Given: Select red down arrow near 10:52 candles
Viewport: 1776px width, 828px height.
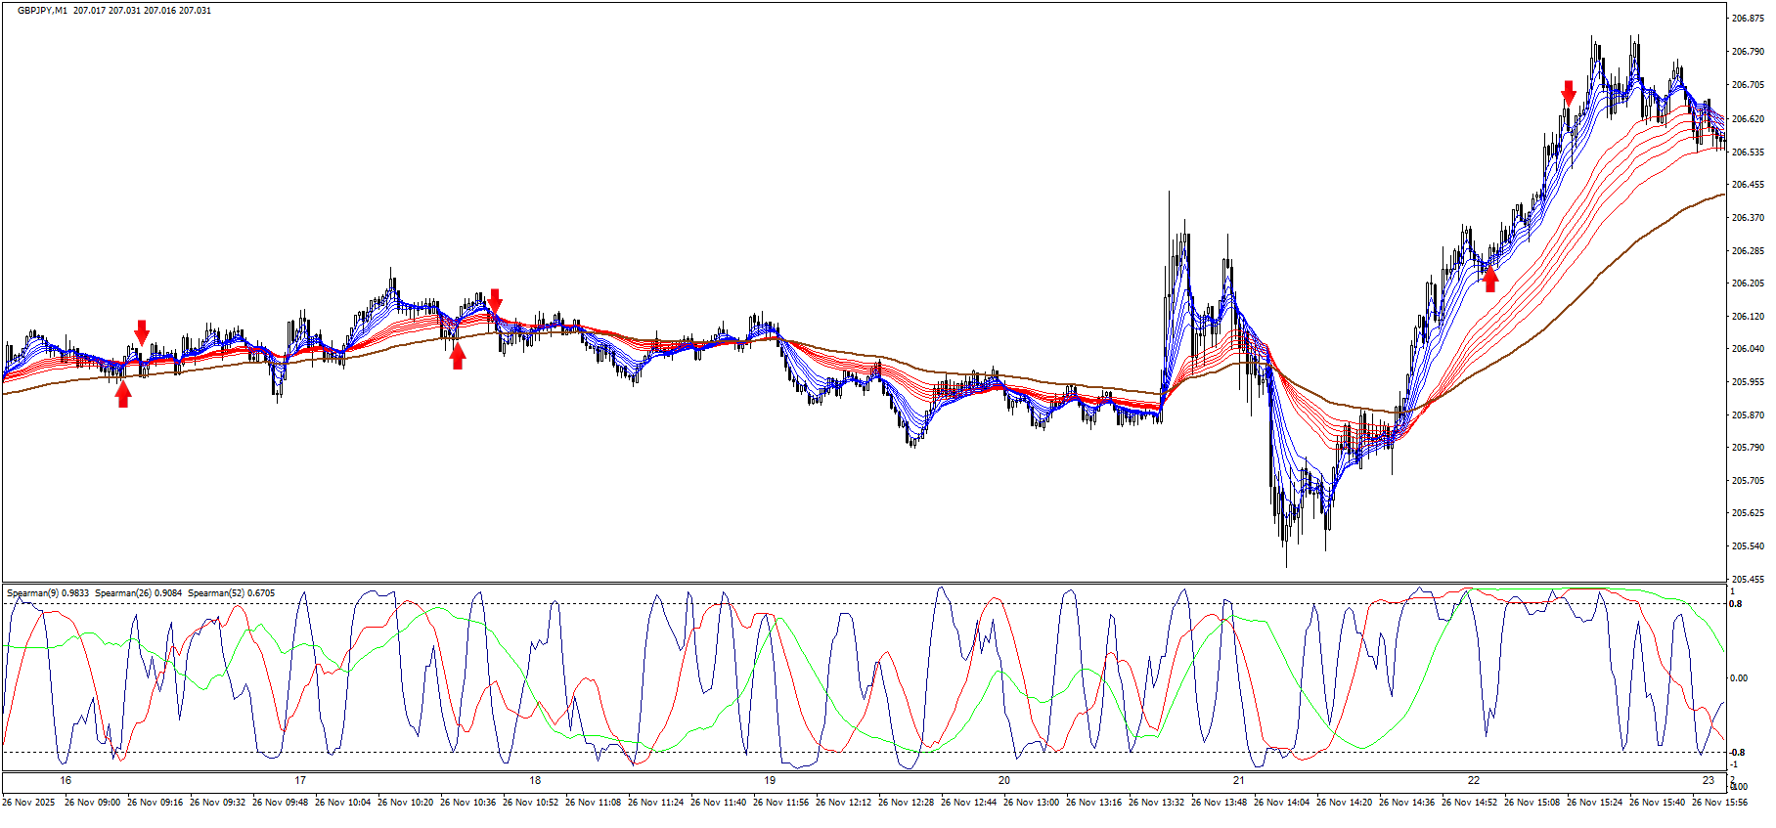Looking at the screenshot, I should tap(495, 301).
